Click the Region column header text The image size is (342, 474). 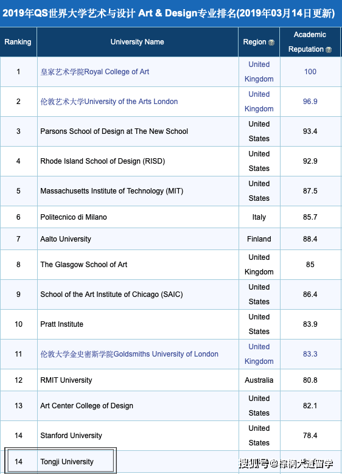coord(254,42)
